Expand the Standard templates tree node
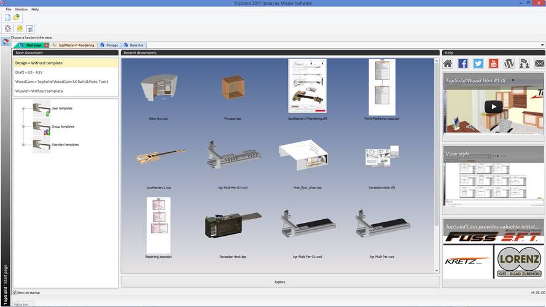Screen dimensions: 546x307 point(23,145)
